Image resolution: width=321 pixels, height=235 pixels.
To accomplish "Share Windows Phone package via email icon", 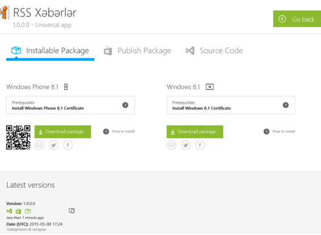I will tap(39, 145).
